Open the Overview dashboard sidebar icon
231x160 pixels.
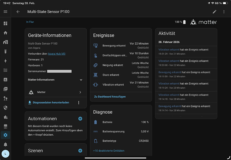click(5, 24)
